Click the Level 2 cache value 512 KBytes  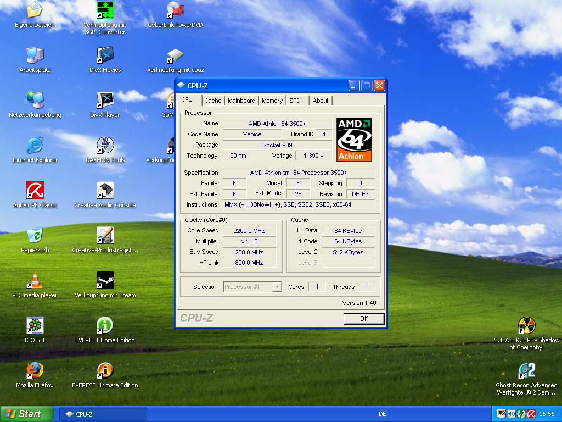[349, 252]
